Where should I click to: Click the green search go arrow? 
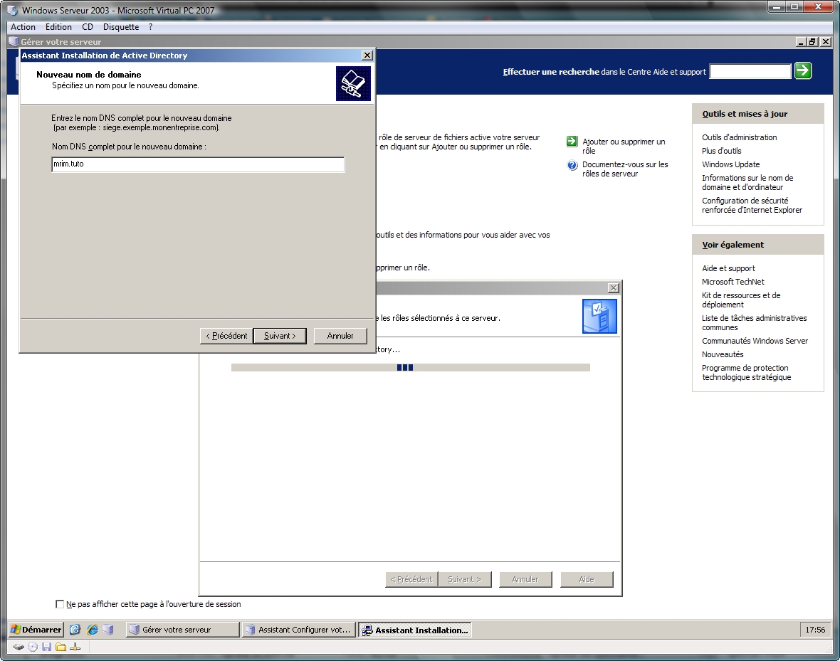pyautogui.click(x=802, y=70)
